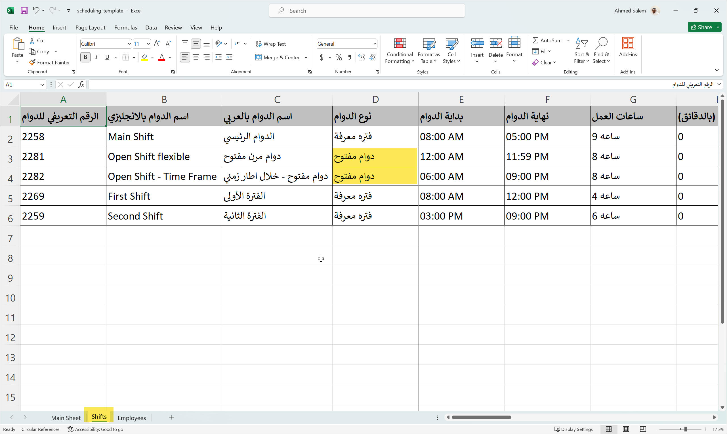
Task: Click the yellow Fill Color swatch button
Action: (144, 57)
